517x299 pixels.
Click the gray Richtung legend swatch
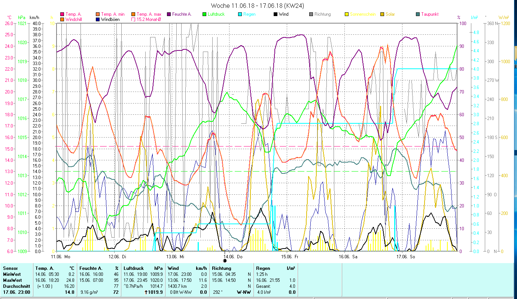pyautogui.click(x=311, y=14)
